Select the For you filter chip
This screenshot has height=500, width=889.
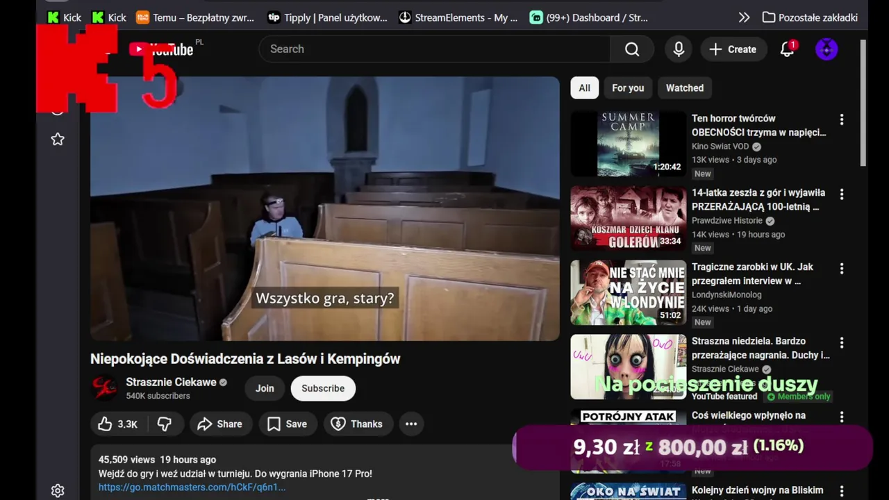pyautogui.click(x=628, y=88)
